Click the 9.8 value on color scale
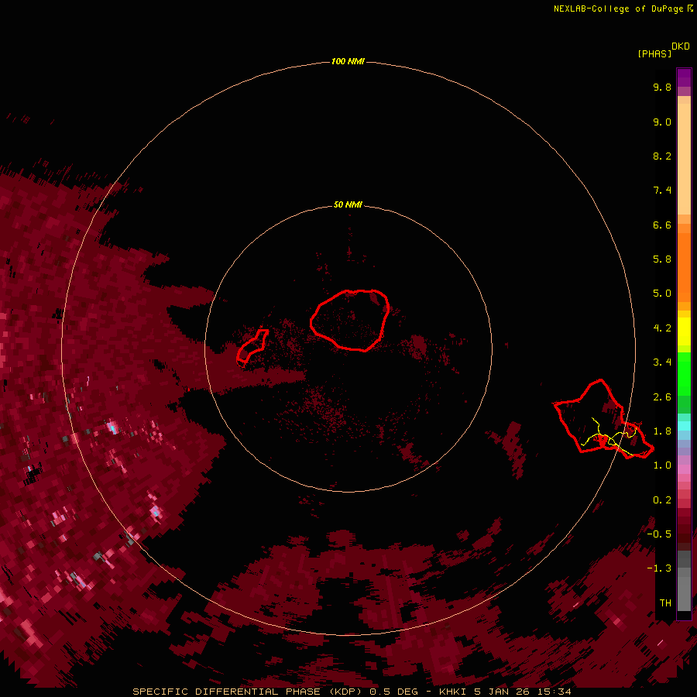Image resolution: width=697 pixels, height=697 pixels. click(x=662, y=87)
